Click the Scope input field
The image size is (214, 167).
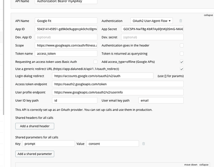[x=66, y=45]
